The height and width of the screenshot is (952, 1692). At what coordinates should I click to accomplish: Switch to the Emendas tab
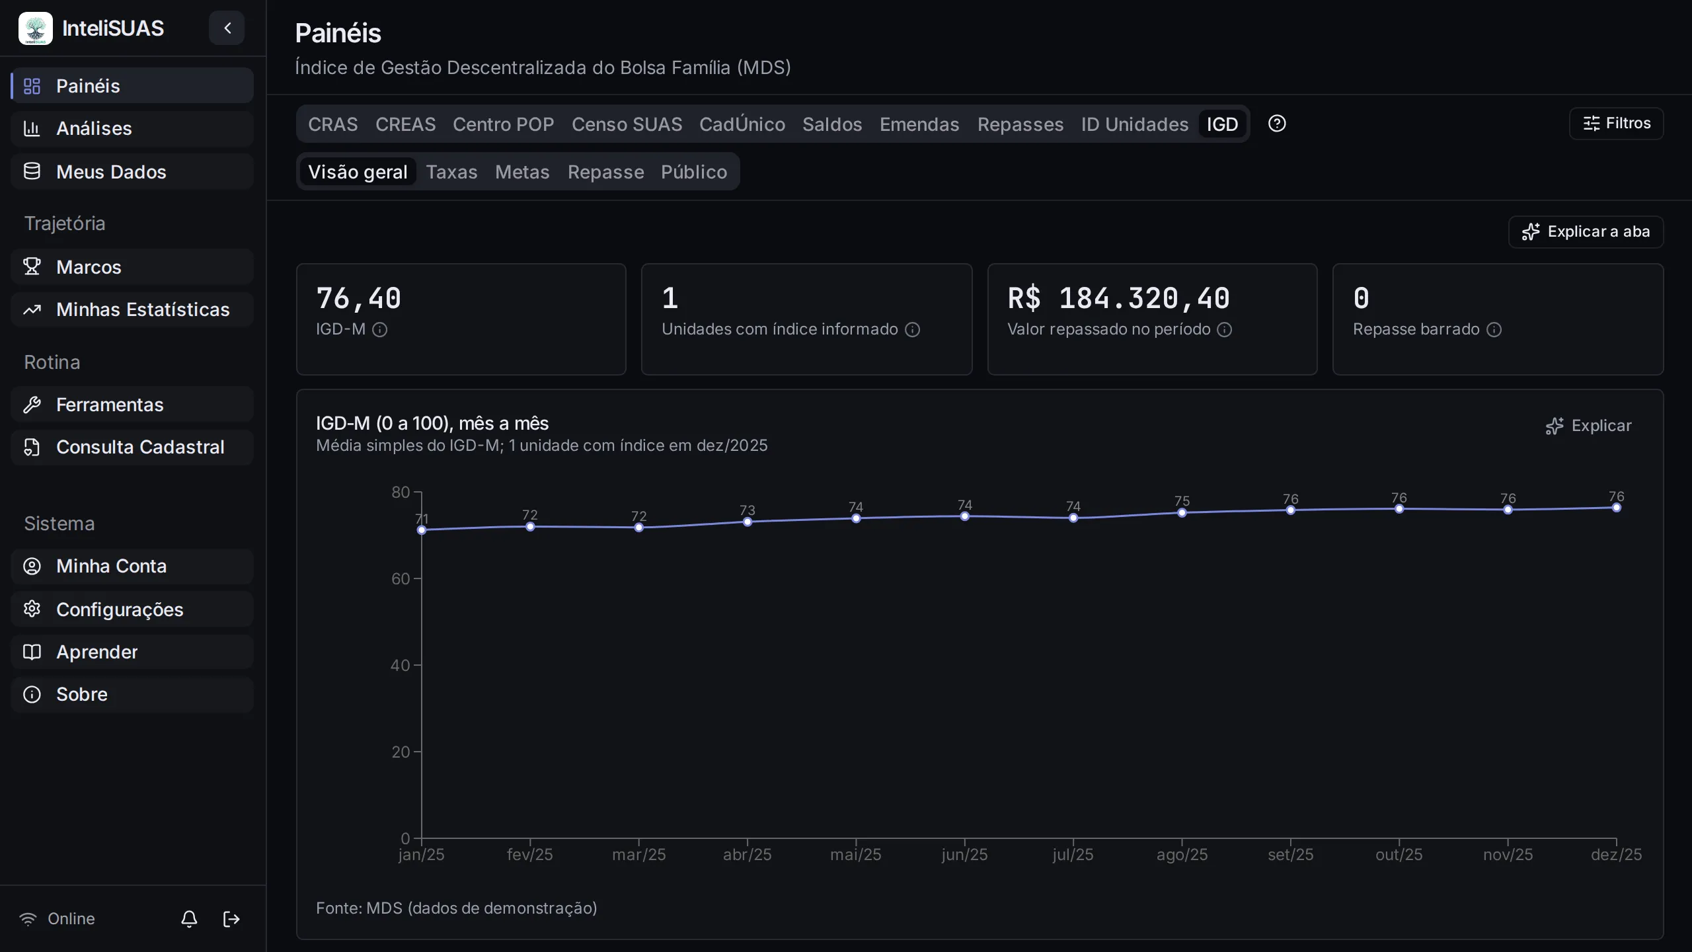coord(919,124)
